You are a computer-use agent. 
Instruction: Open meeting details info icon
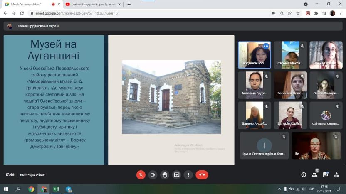click(x=304, y=175)
